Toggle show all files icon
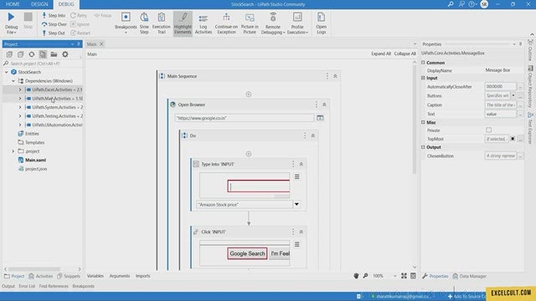The height and width of the screenshot is (301, 536). point(43,54)
